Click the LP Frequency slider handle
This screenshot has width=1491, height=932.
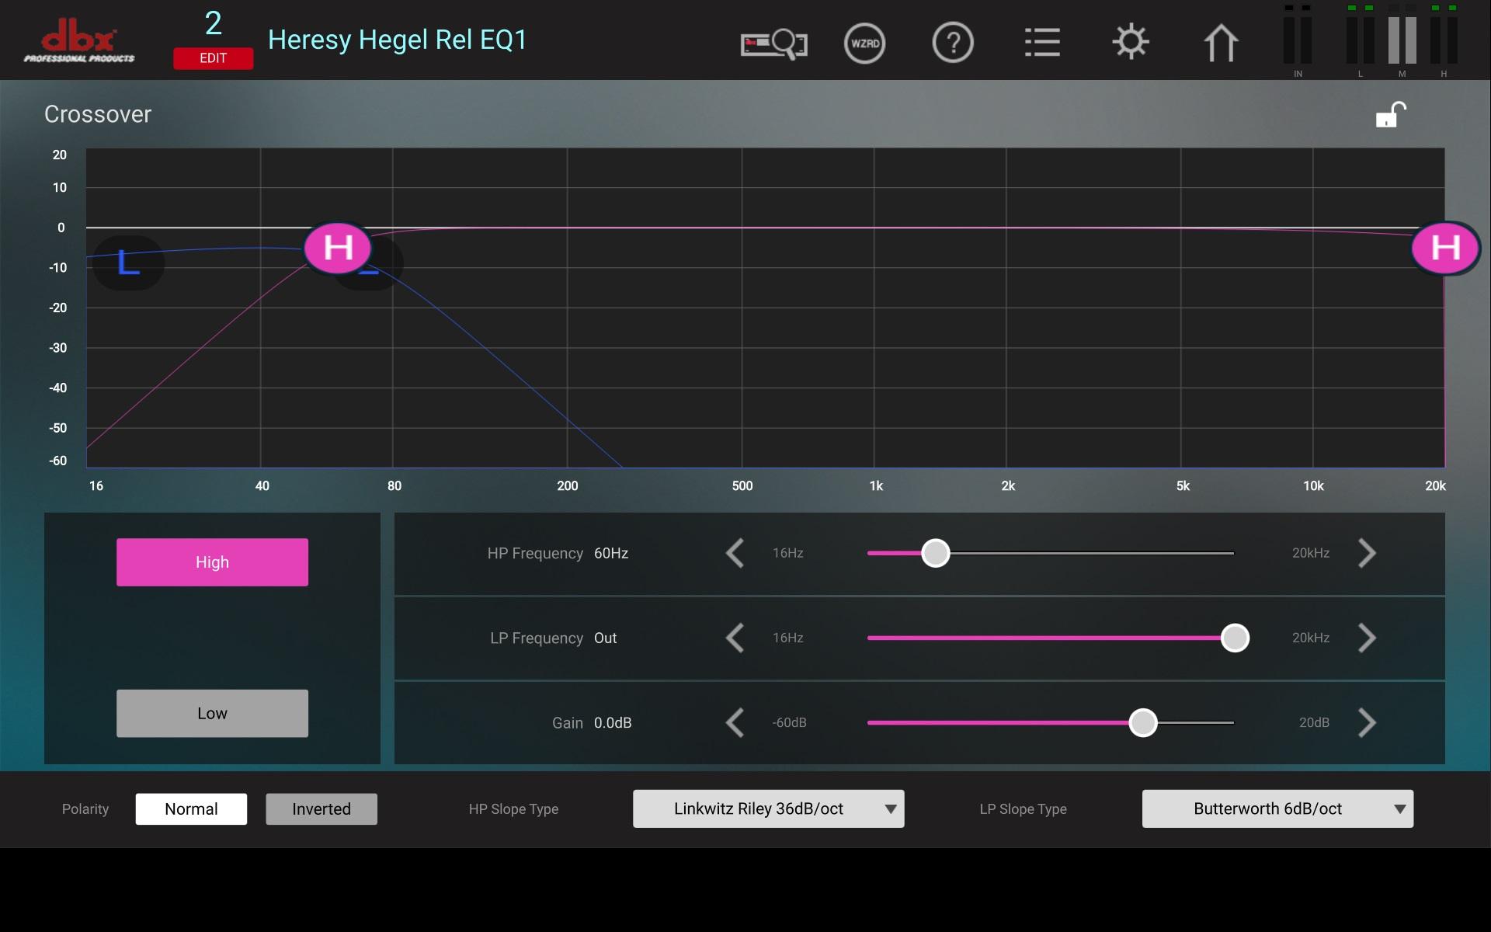point(1235,638)
